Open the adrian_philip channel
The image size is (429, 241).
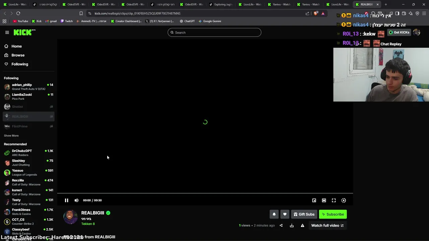[x=29, y=87]
